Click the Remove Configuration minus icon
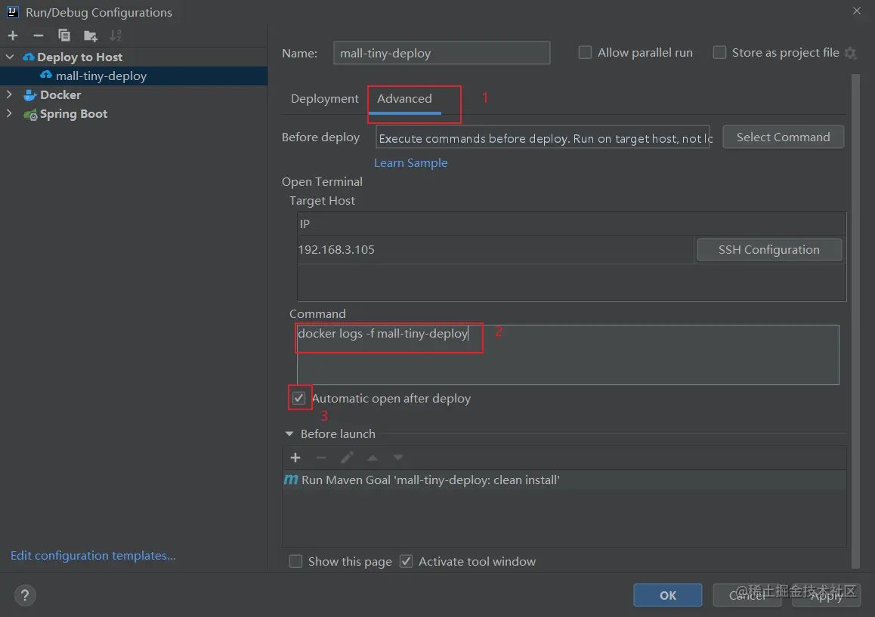Screen dimensions: 875x617 38,35
